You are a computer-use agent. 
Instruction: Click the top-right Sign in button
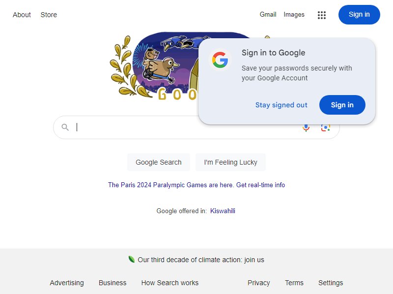(359, 15)
